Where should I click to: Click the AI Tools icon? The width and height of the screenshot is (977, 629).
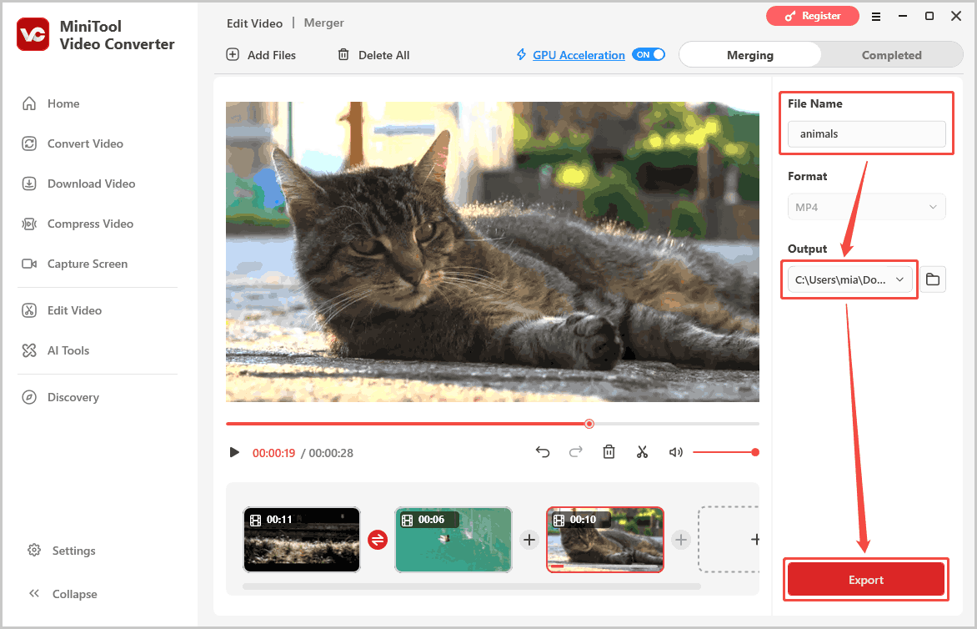(29, 350)
